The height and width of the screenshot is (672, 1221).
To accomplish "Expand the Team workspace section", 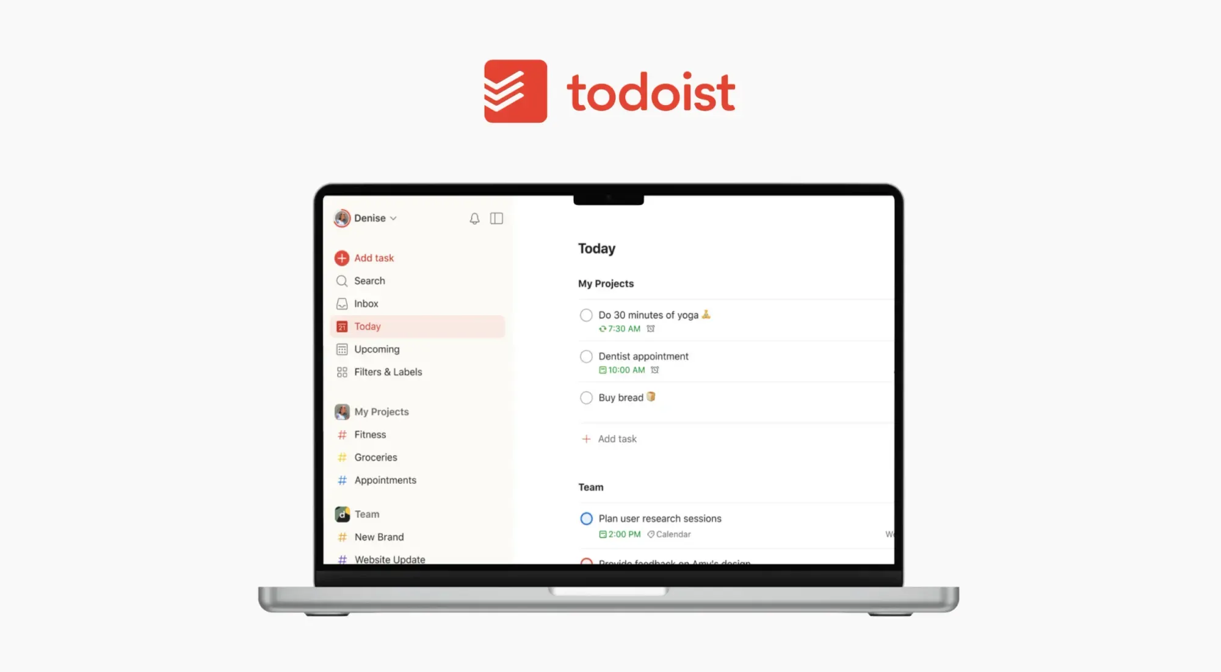I will tap(366, 513).
